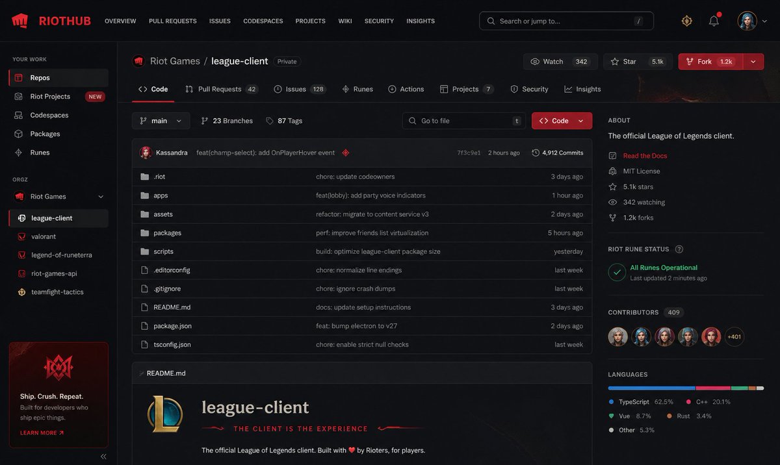This screenshot has height=465, width=780.
Task: Click the C++ pink language bar segment
Action: (x=713, y=388)
